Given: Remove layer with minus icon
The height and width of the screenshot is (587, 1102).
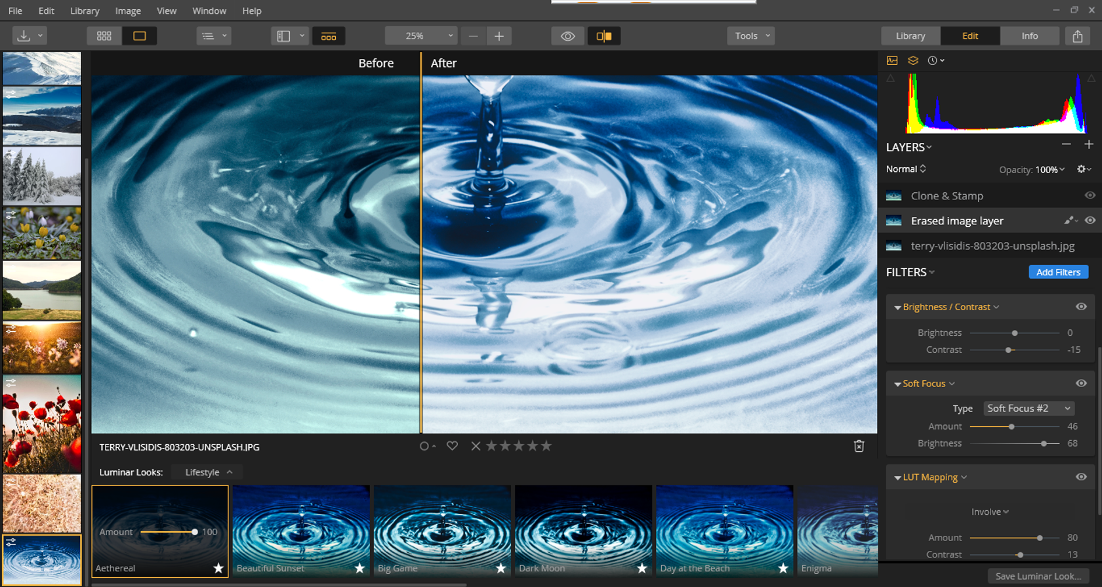Looking at the screenshot, I should [1066, 144].
